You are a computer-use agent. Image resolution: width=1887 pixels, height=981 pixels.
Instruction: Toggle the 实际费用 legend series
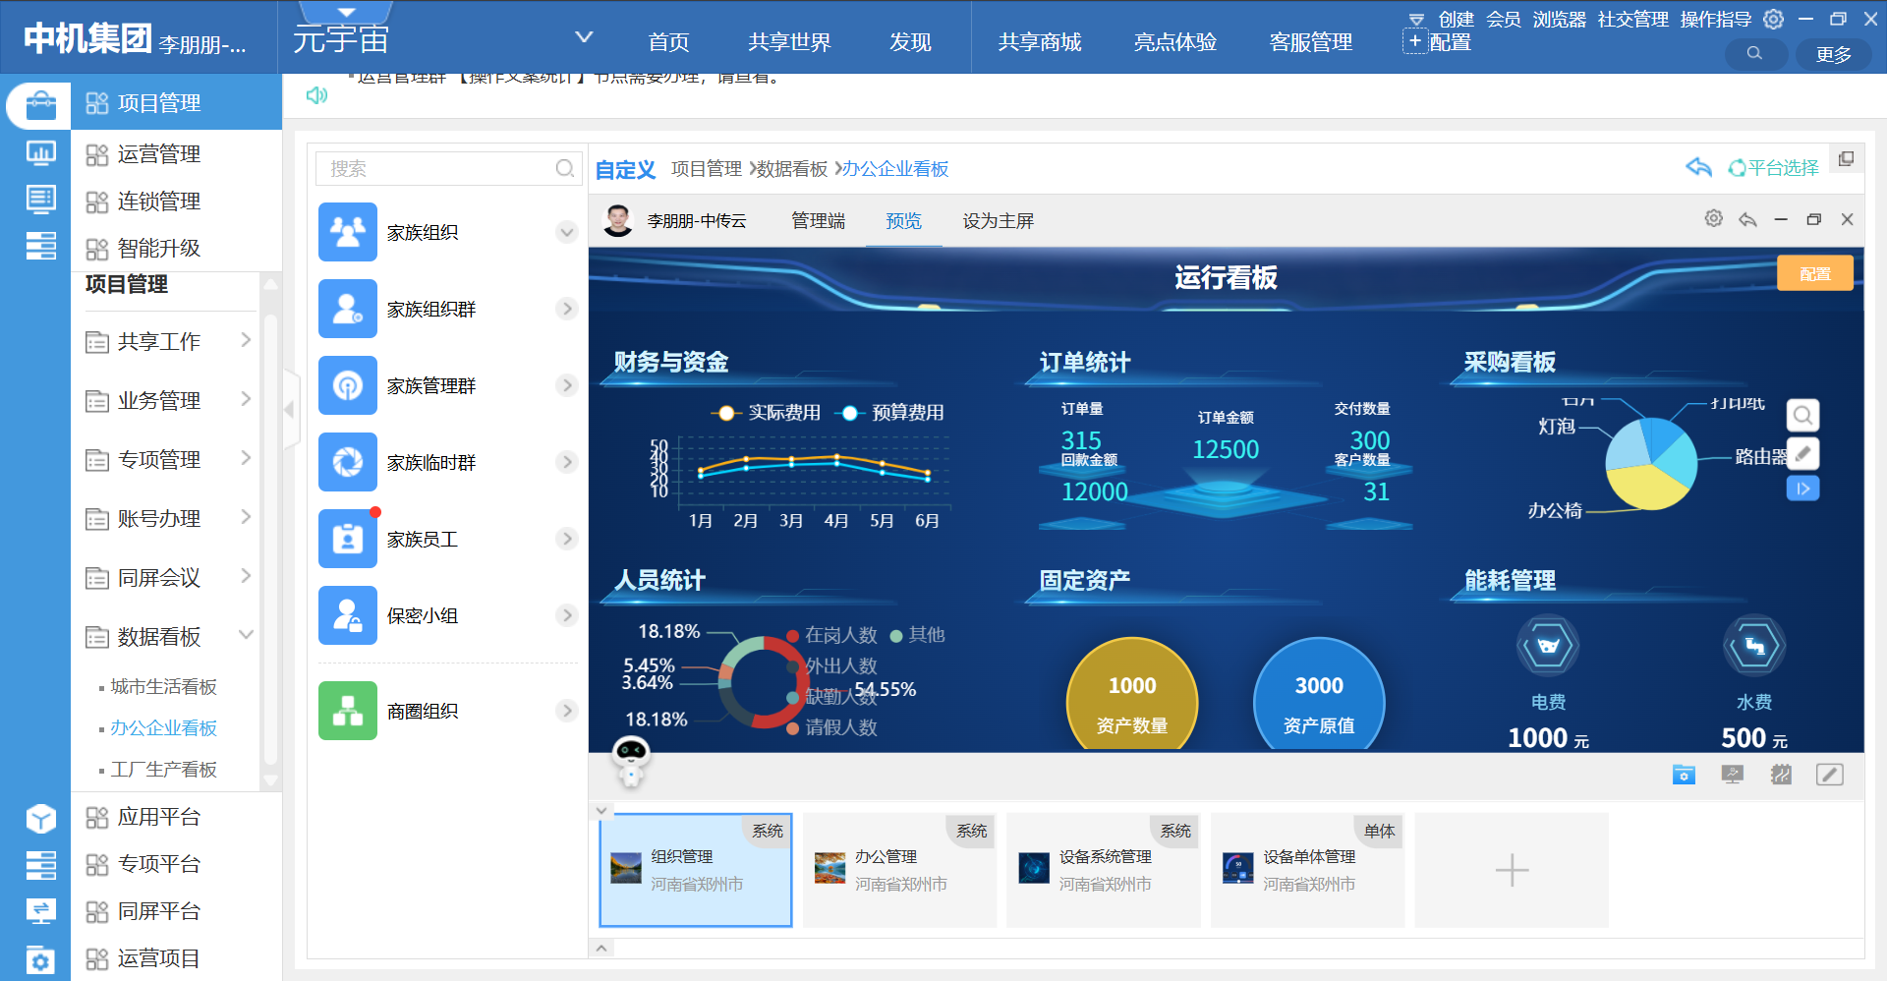click(770, 413)
